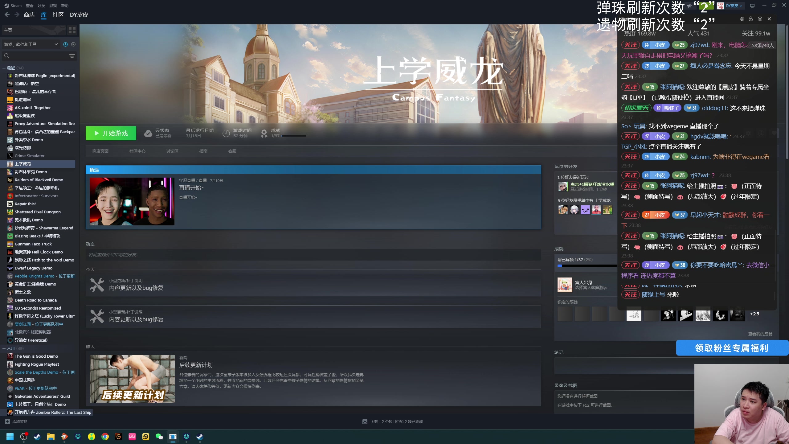Collapse the 六月 section
Screen dimensions: 789x444
4,348
